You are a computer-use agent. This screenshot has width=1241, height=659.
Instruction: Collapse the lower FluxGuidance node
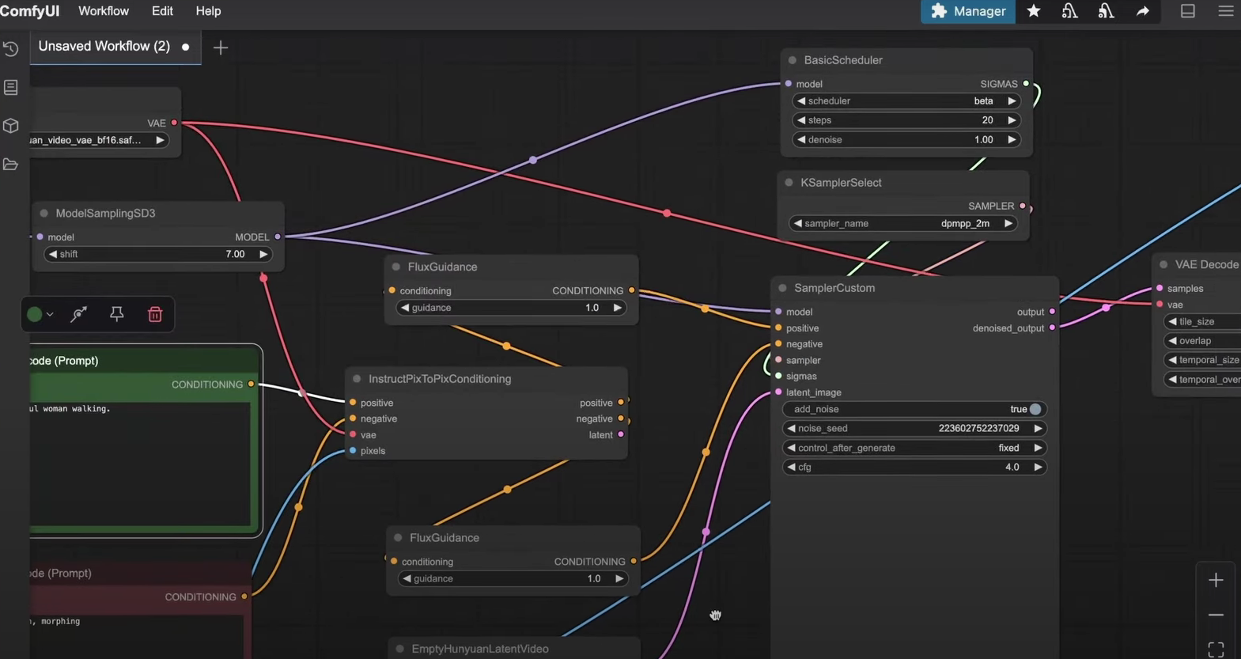(398, 538)
